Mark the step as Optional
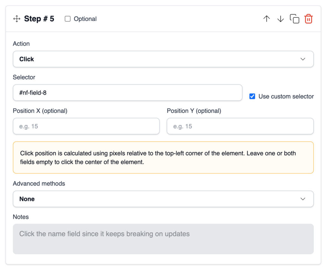The width and height of the screenshot is (326, 271). (x=67, y=19)
